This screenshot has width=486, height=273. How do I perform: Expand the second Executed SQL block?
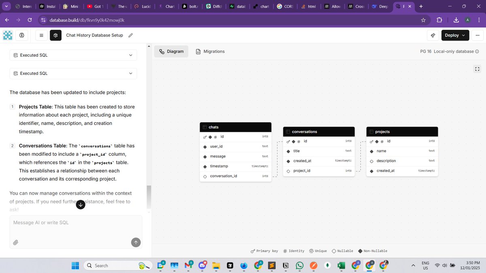[x=73, y=73]
